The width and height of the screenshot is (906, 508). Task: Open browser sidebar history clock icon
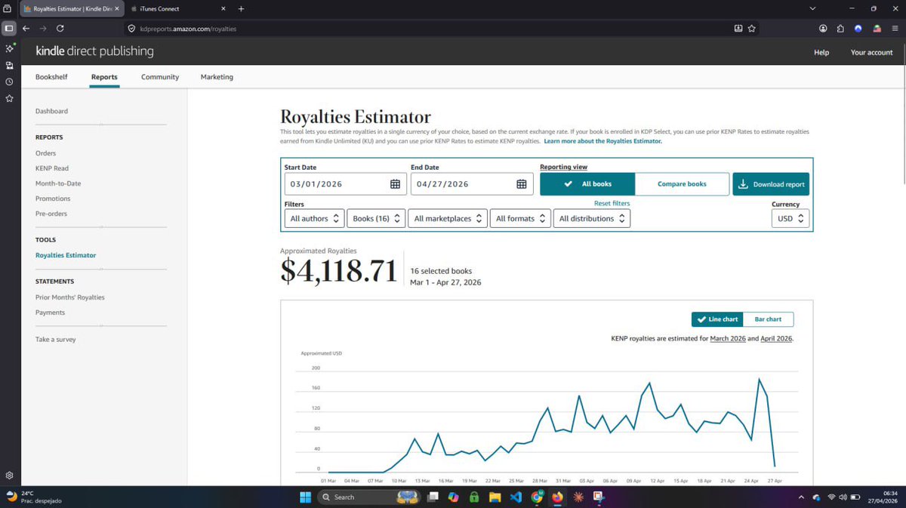click(8, 82)
